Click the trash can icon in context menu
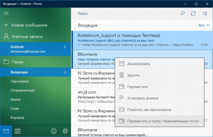 click(x=122, y=75)
